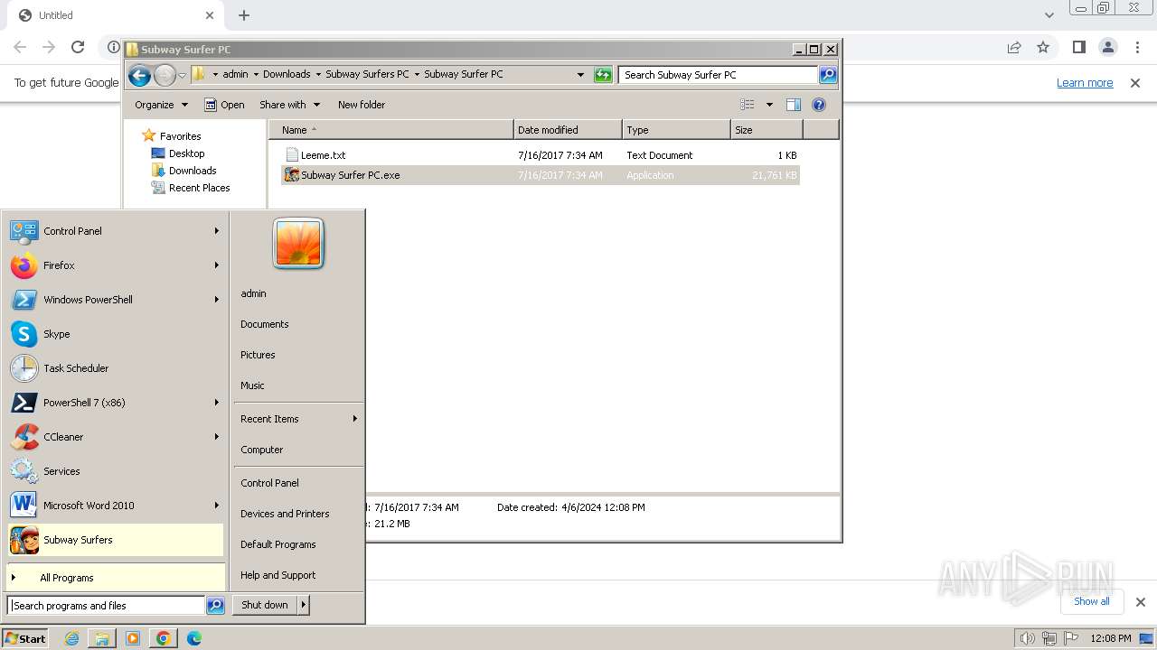Select the Subway Surfer PC.exe application icon
The height and width of the screenshot is (650, 1157).
[292, 175]
